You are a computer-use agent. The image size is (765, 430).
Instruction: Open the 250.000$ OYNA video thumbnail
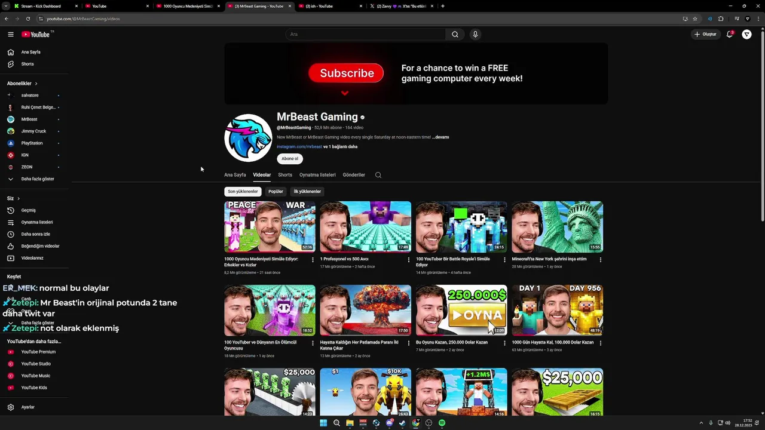(461, 310)
